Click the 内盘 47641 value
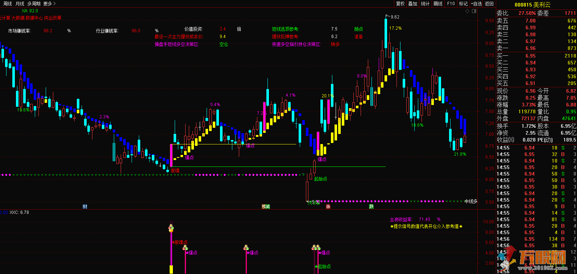Screen dimensions: 577x274 tap(569, 118)
